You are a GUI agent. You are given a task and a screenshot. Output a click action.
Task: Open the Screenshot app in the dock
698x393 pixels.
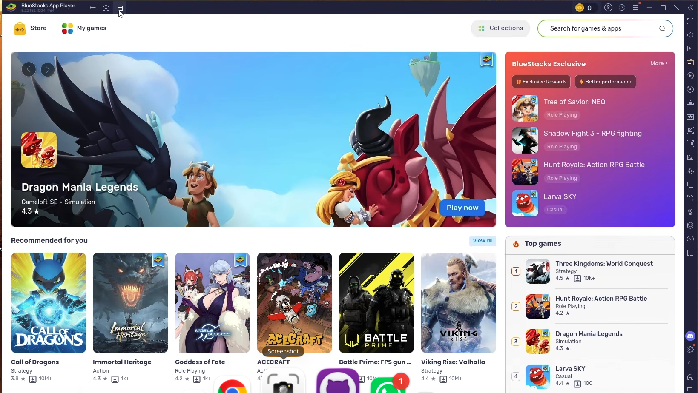click(283, 381)
